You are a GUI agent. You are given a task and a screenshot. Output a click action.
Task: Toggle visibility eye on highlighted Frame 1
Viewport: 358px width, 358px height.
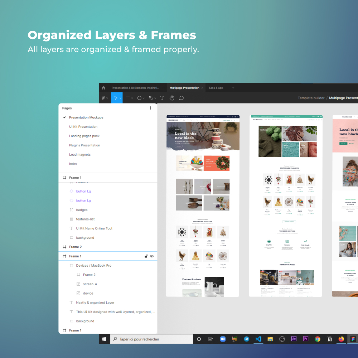[x=151, y=256]
